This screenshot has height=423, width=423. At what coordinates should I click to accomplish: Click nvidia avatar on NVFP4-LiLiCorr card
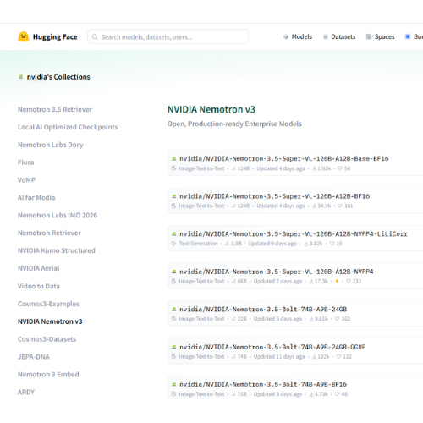point(174,234)
